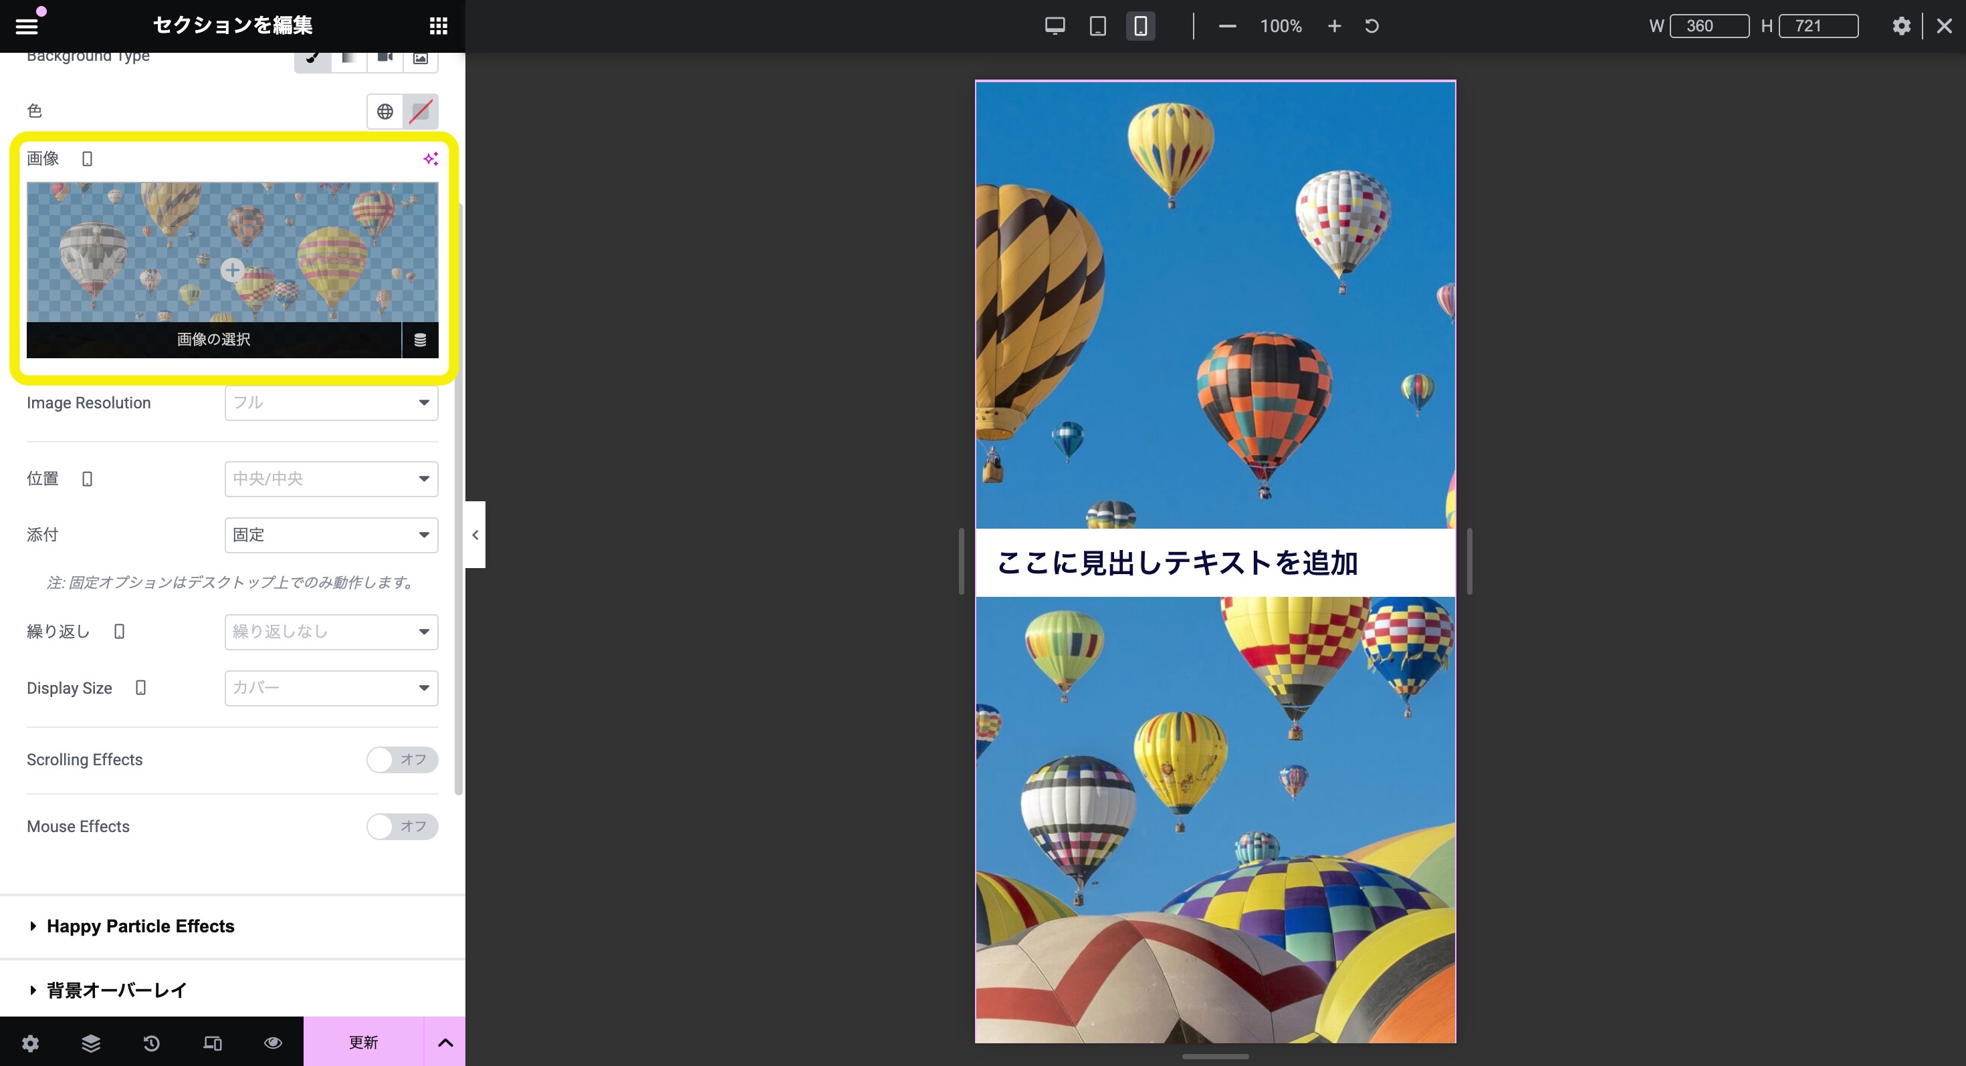This screenshot has height=1066, width=1966.
Task: Click the responsive device icon beside 繰り返し
Action: click(x=119, y=632)
